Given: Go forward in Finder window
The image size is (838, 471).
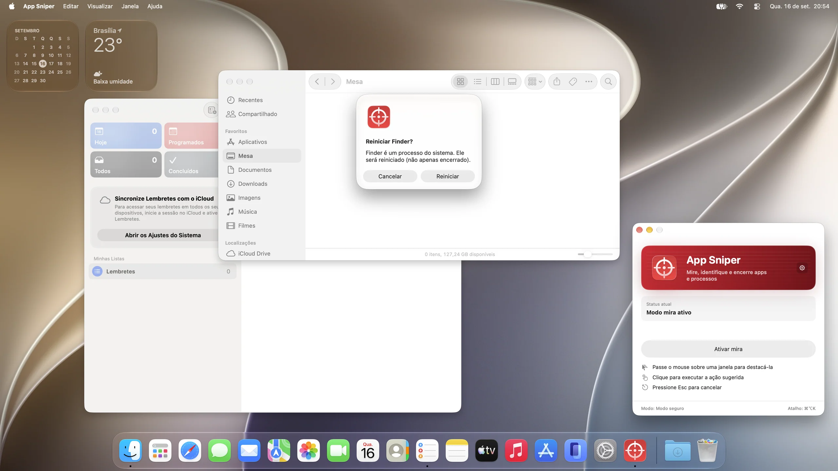Looking at the screenshot, I should 333,81.
